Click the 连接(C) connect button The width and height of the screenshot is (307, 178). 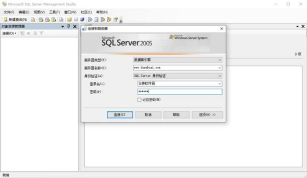point(120,115)
